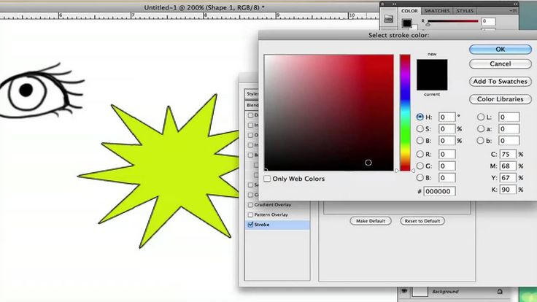The height and width of the screenshot is (302, 537).
Task: Click the H degrees input field
Action: pos(447,117)
